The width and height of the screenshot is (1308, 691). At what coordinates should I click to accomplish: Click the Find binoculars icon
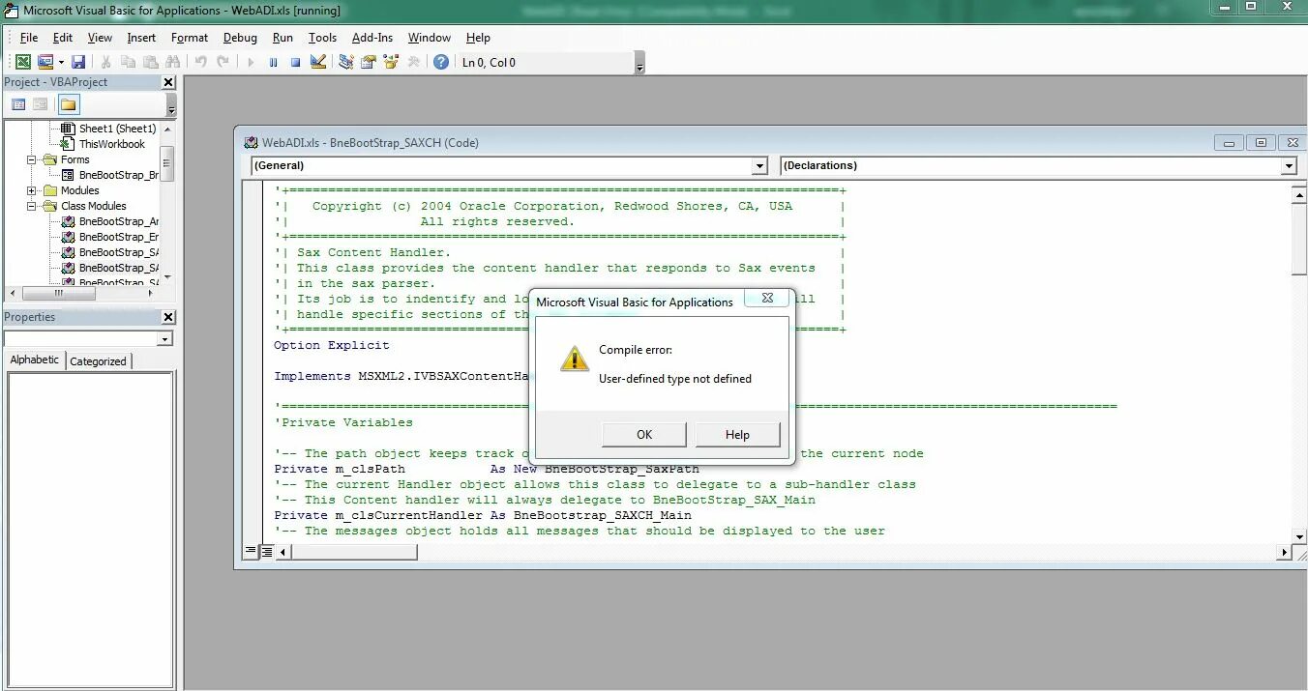172,62
